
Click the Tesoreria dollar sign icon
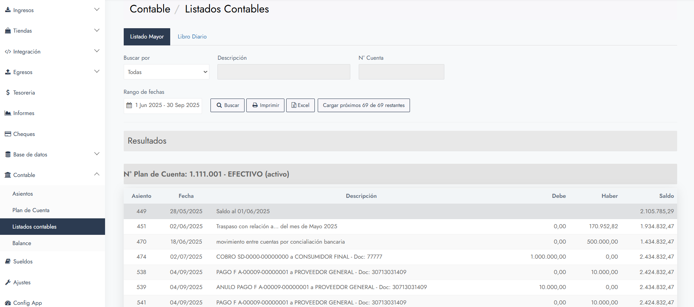pos(8,93)
